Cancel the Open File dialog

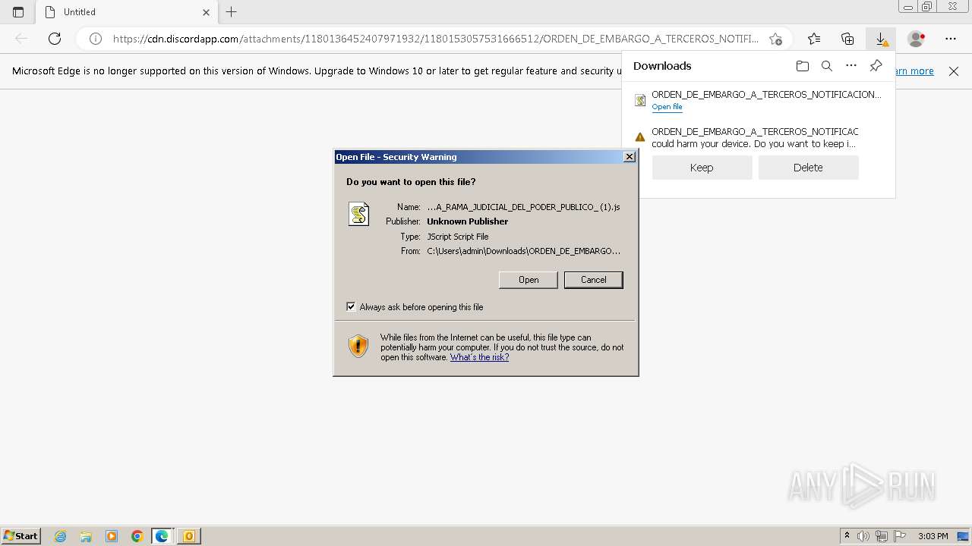593,280
